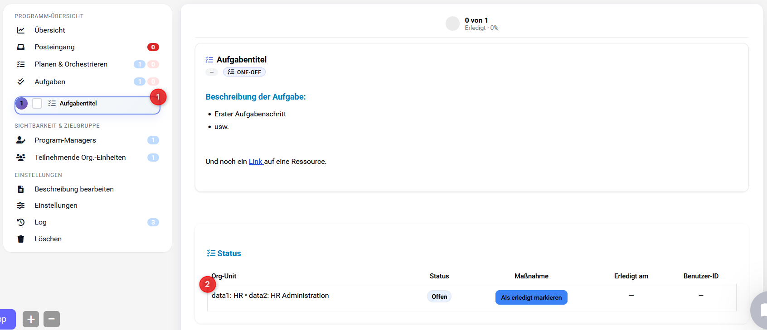
Task: Click the Teilnehmende Org.-Einheiten group icon
Action: coord(21,158)
